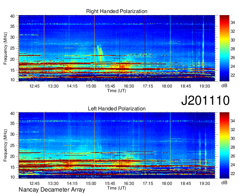
Task: Click the 30 MHz tick of Right Handed plot
Action: [x=12, y=37]
